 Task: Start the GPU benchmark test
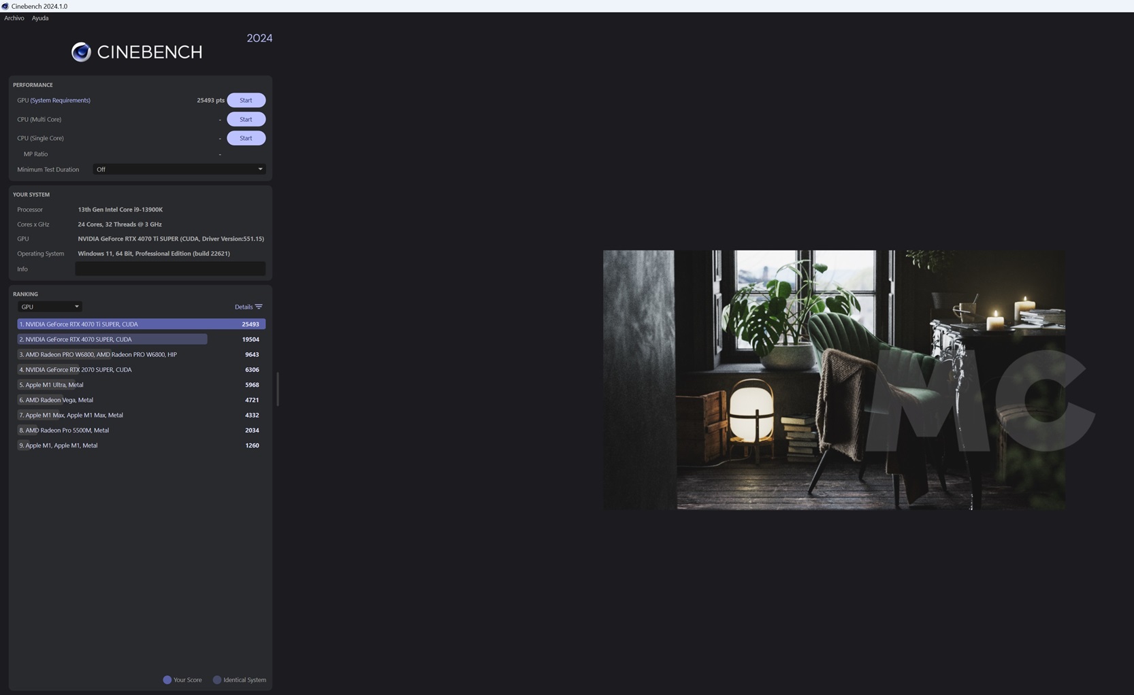pos(246,100)
